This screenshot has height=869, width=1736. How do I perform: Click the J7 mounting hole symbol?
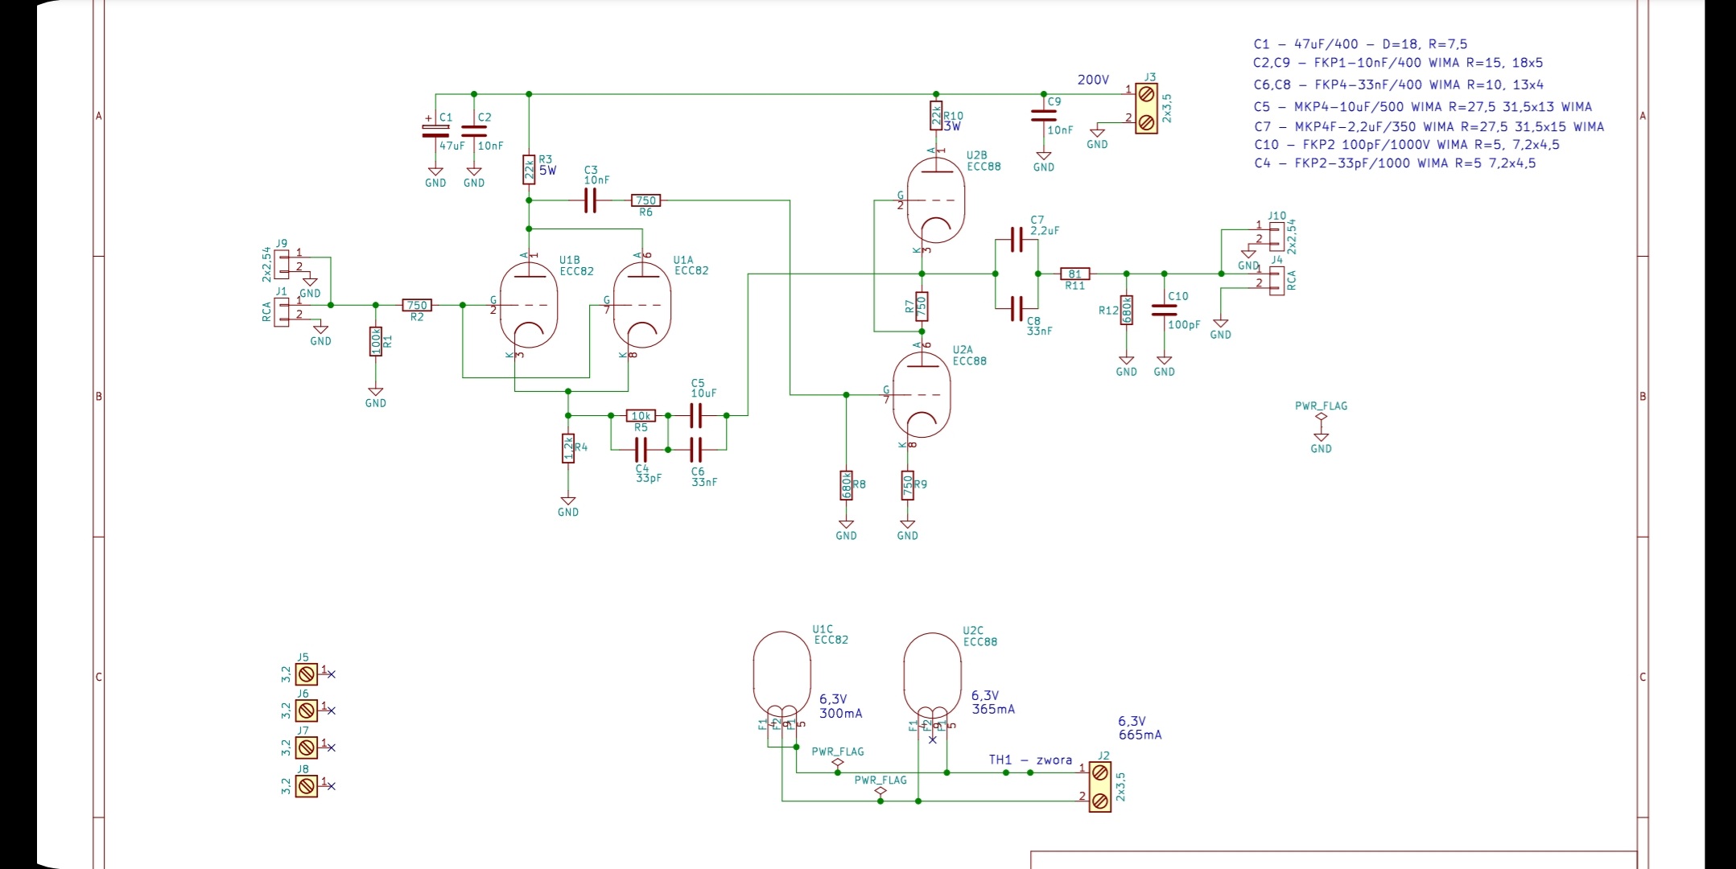(307, 748)
